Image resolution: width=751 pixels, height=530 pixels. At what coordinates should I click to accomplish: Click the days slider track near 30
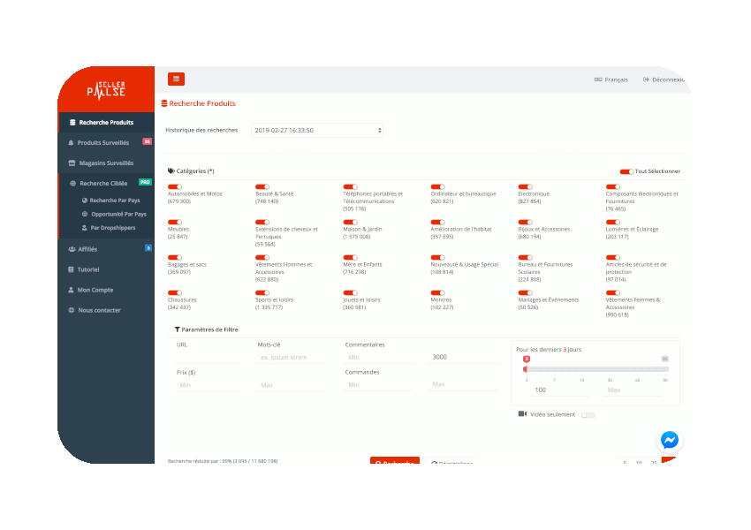pyautogui.click(x=610, y=369)
